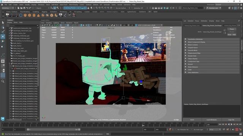
Task: Click the Focus button in Attribute Editor
Action: pos(232,29)
